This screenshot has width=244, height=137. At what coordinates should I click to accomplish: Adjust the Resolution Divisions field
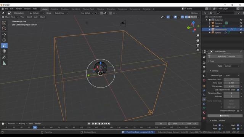(x=231, y=80)
